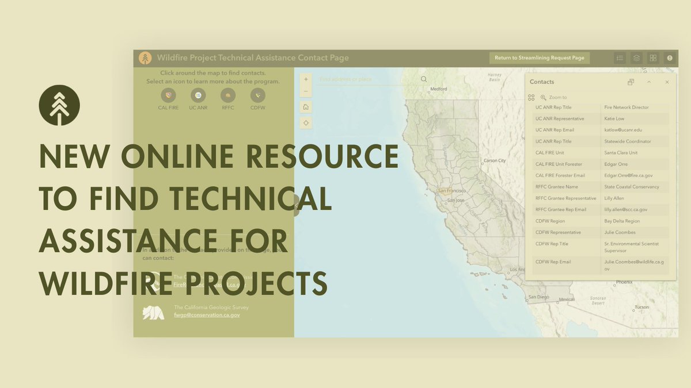This screenshot has height=388, width=691.
Task: Open the info alert icon in header
Action: 670,58
